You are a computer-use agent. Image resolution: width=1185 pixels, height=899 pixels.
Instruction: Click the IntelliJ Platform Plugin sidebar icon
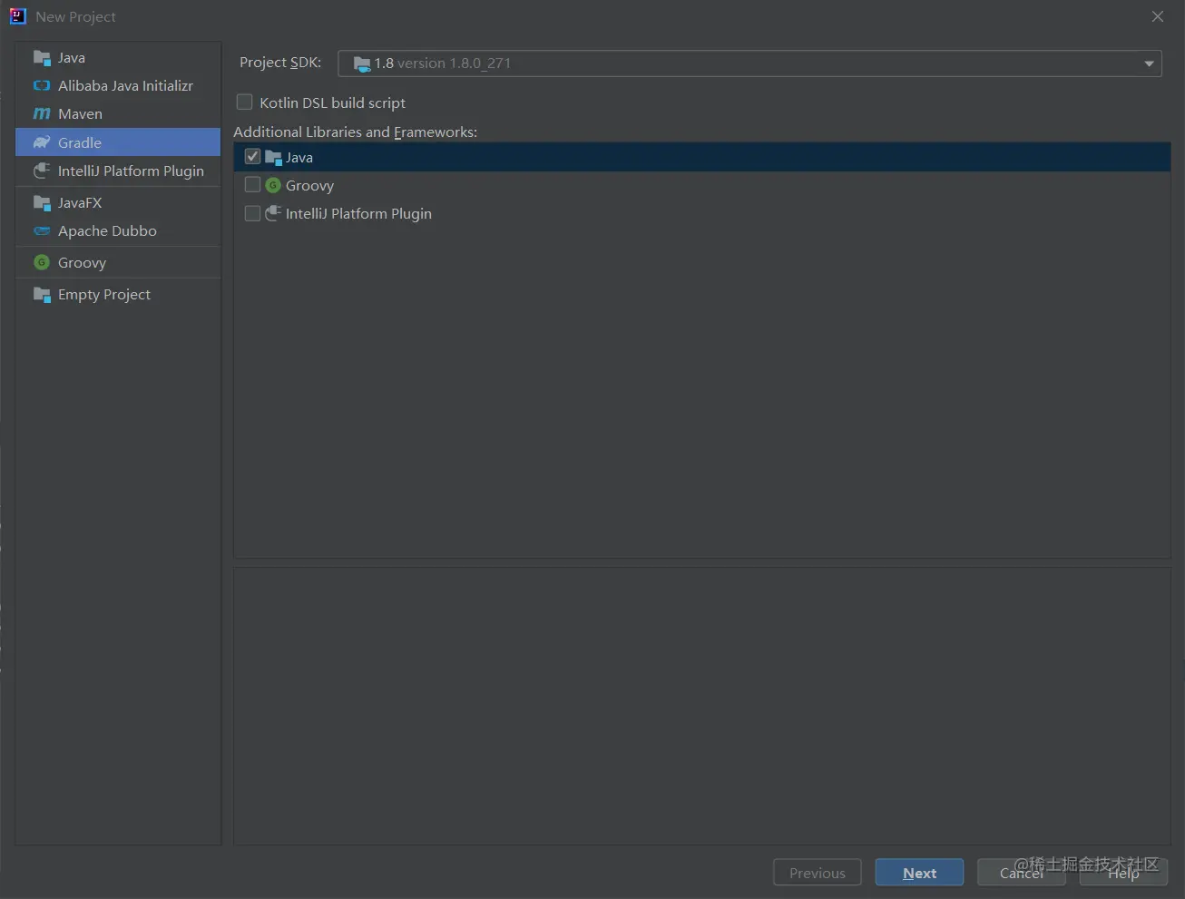click(x=42, y=171)
